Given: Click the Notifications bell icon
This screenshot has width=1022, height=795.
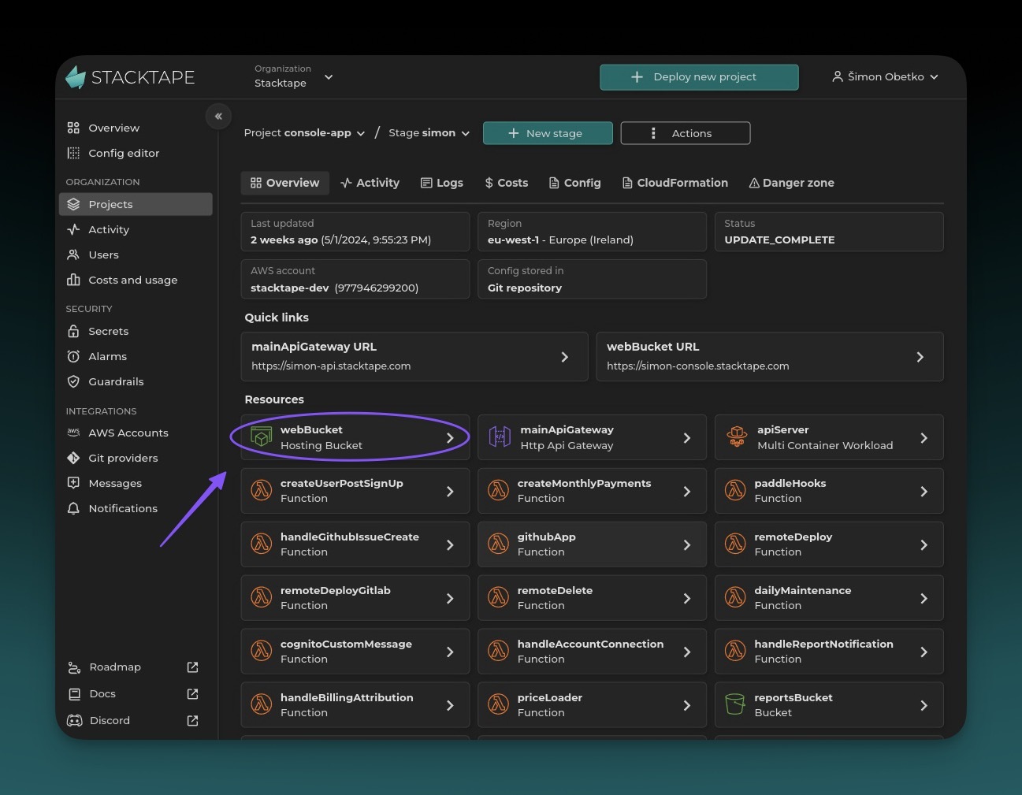Looking at the screenshot, I should tap(73, 508).
